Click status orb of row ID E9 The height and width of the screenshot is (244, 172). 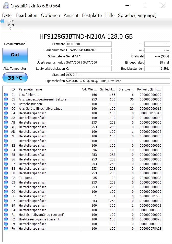[x=6, y=205]
